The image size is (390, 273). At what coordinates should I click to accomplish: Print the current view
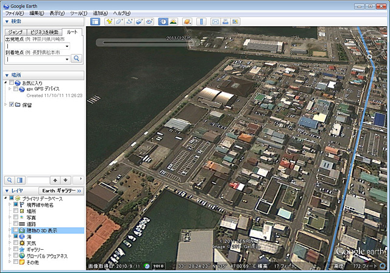225,21
